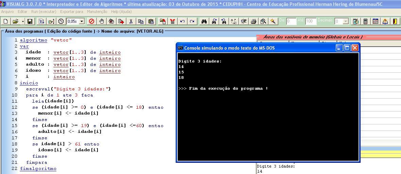Image resolution: width=401 pixels, height=174 pixels.
Task: Click the 'menor : vetor[1..3]' declaration line
Action: [73, 58]
